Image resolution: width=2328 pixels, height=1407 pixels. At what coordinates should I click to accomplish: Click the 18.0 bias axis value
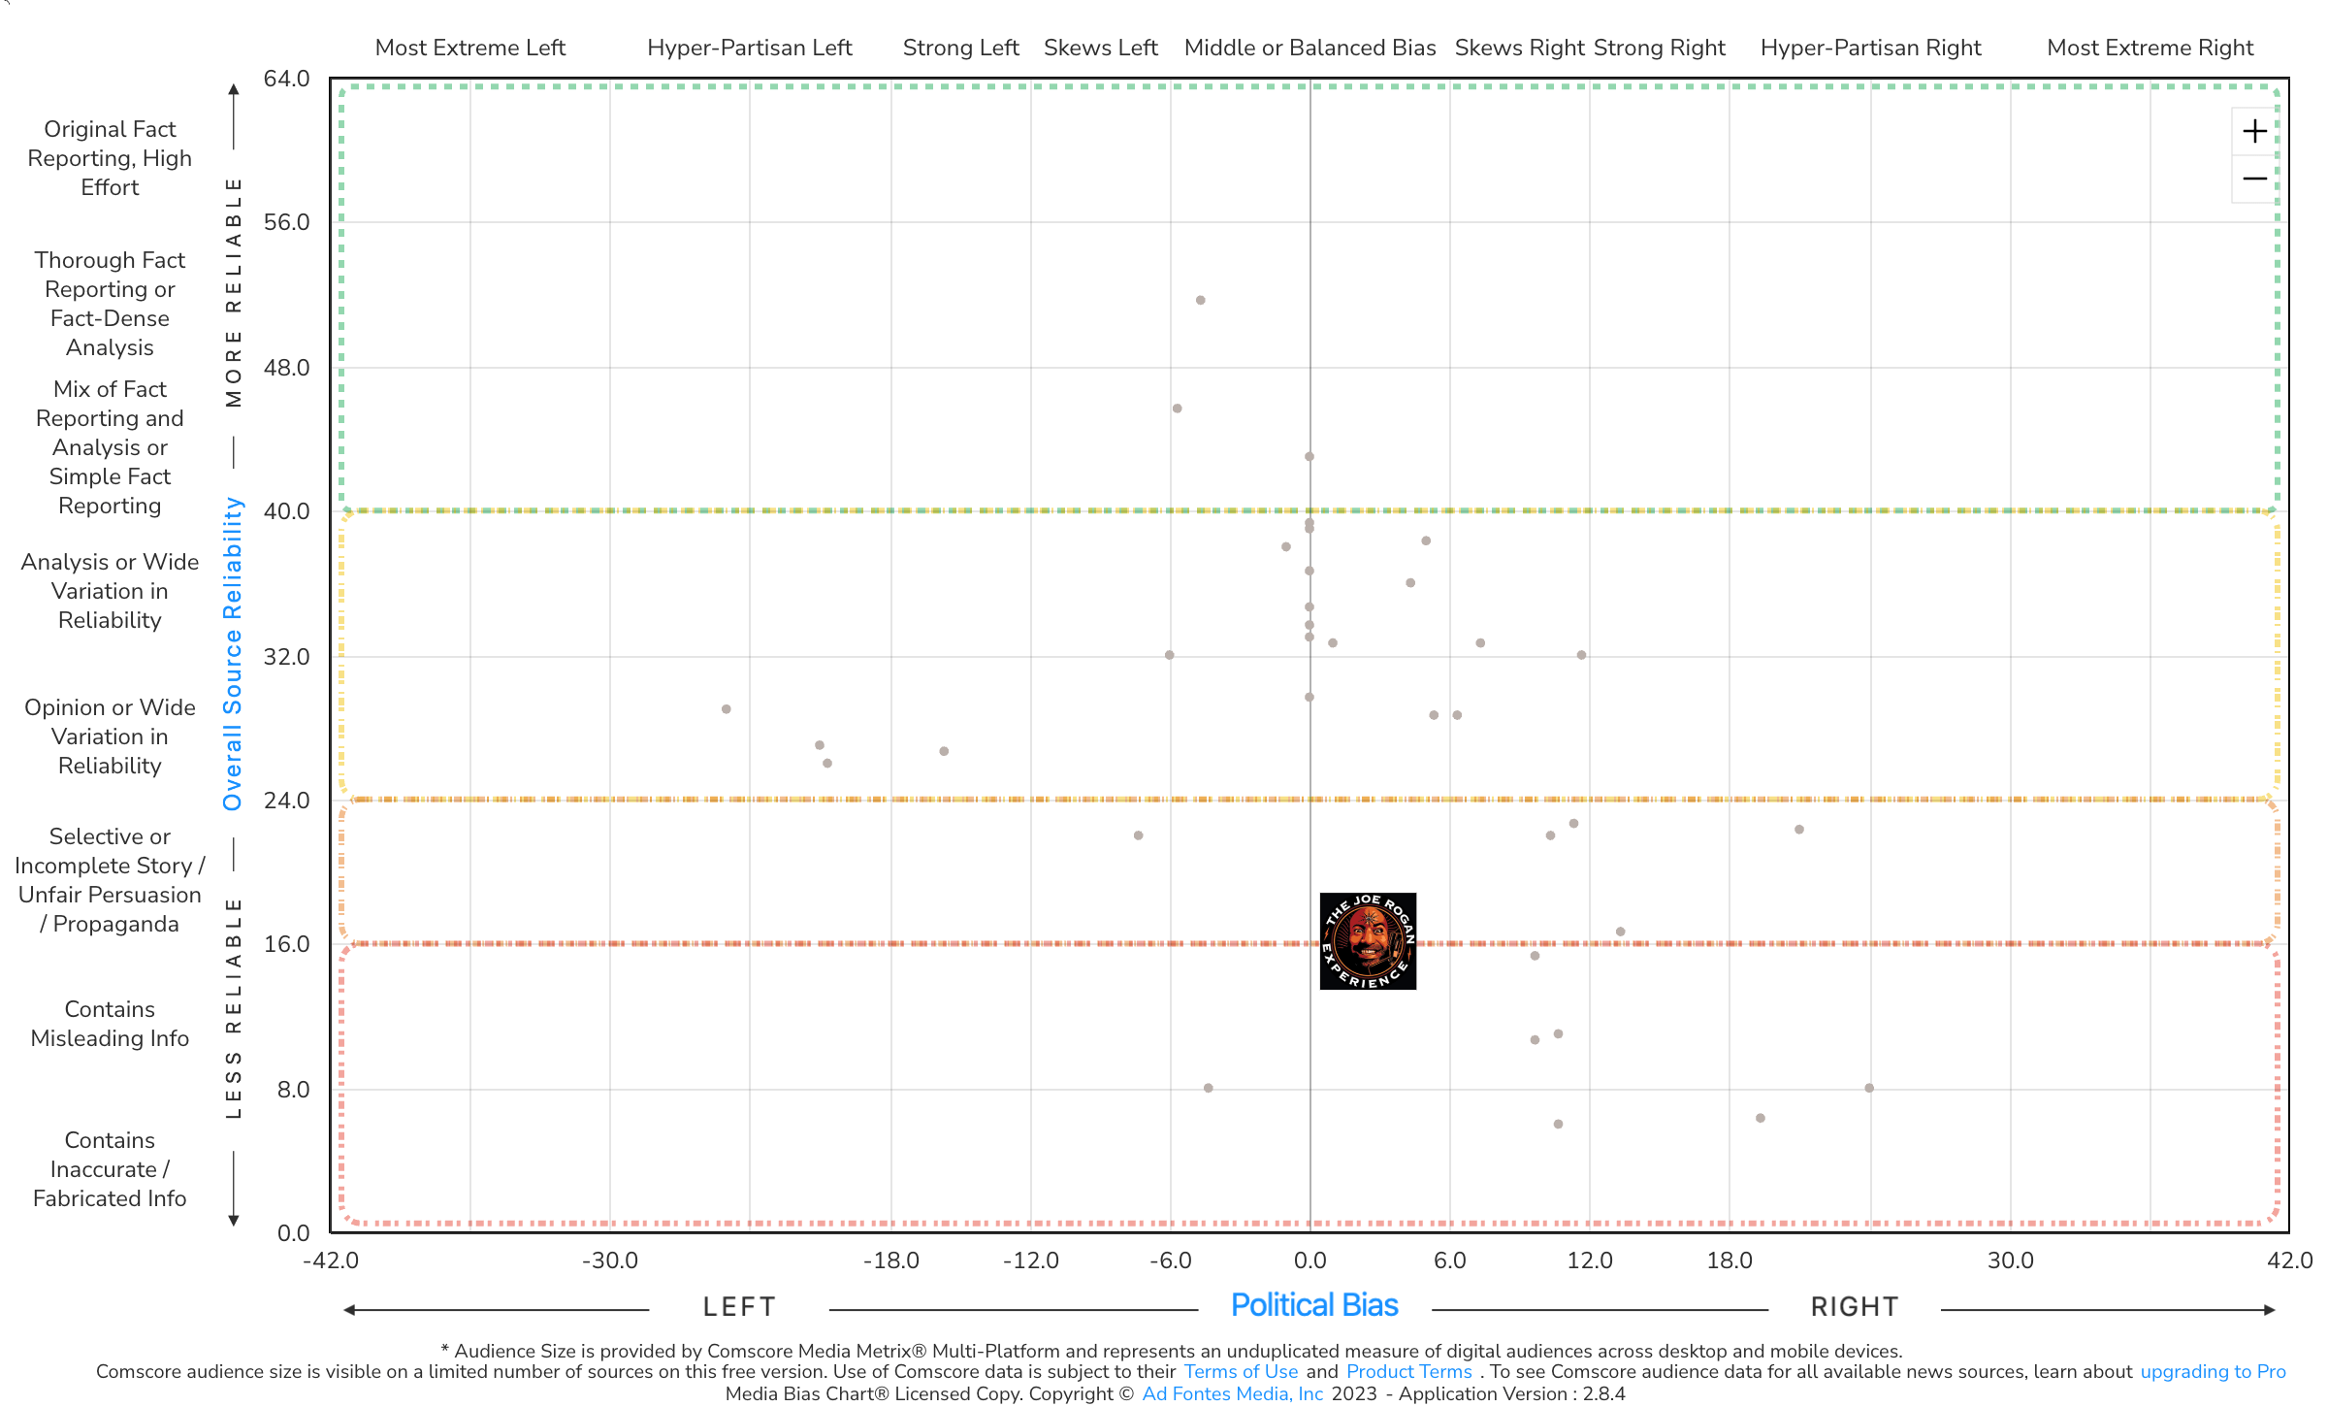(1730, 1260)
